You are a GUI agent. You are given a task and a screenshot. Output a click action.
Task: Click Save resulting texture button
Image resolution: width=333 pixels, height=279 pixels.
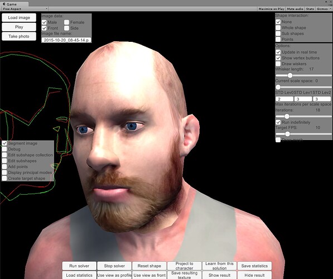coord(184,275)
